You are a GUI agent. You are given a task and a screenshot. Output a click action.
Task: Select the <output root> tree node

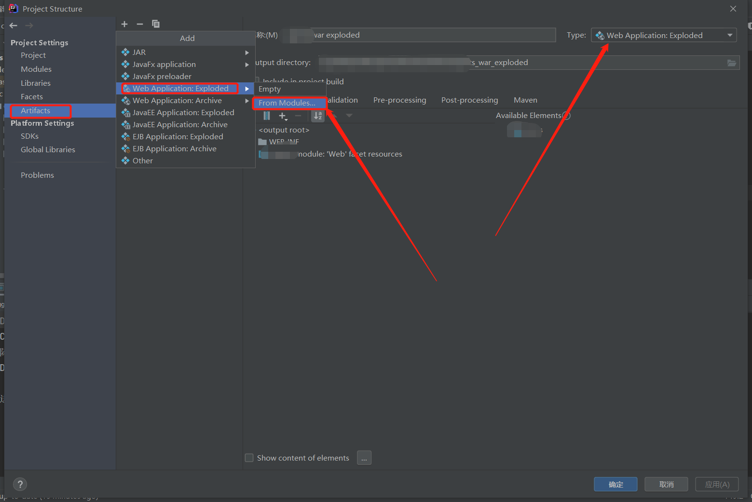(284, 130)
